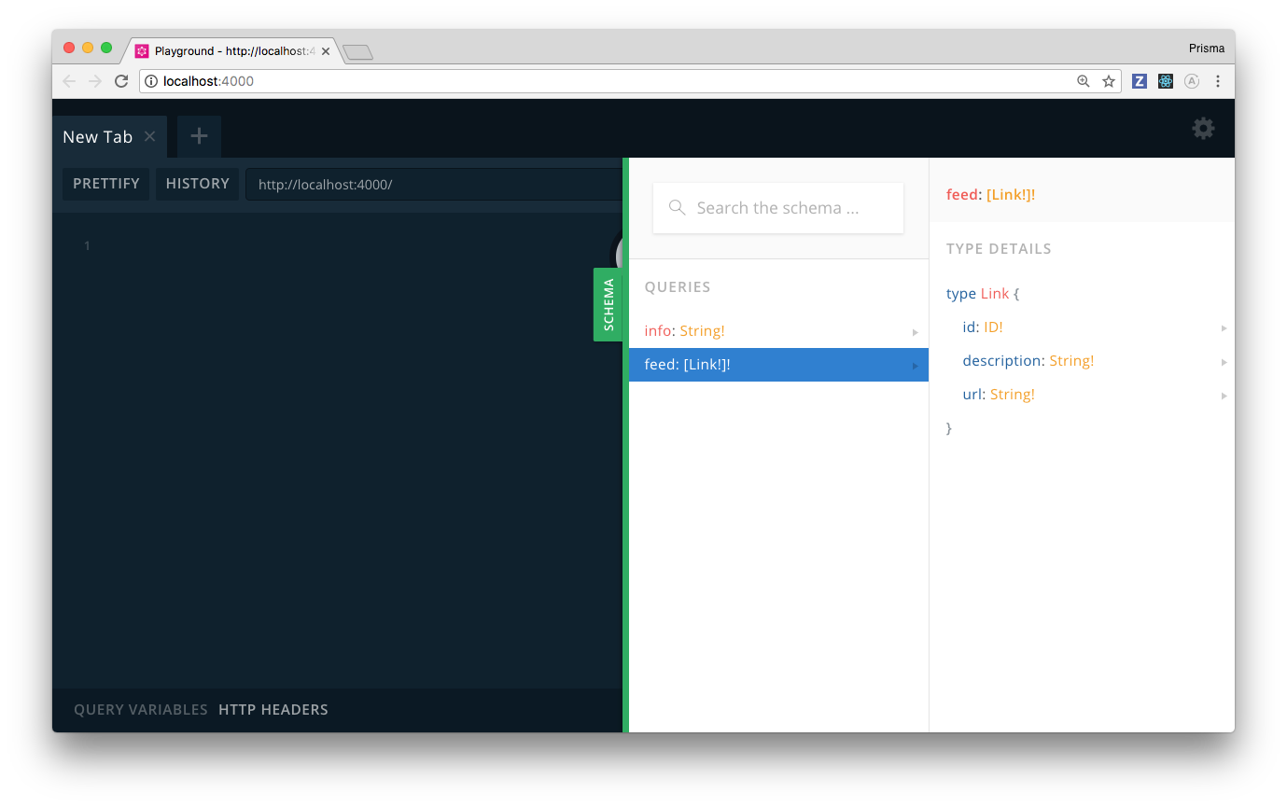Switch to the QUERY VARIABLES tab
Viewport: 1287px width, 807px height.
tap(141, 710)
